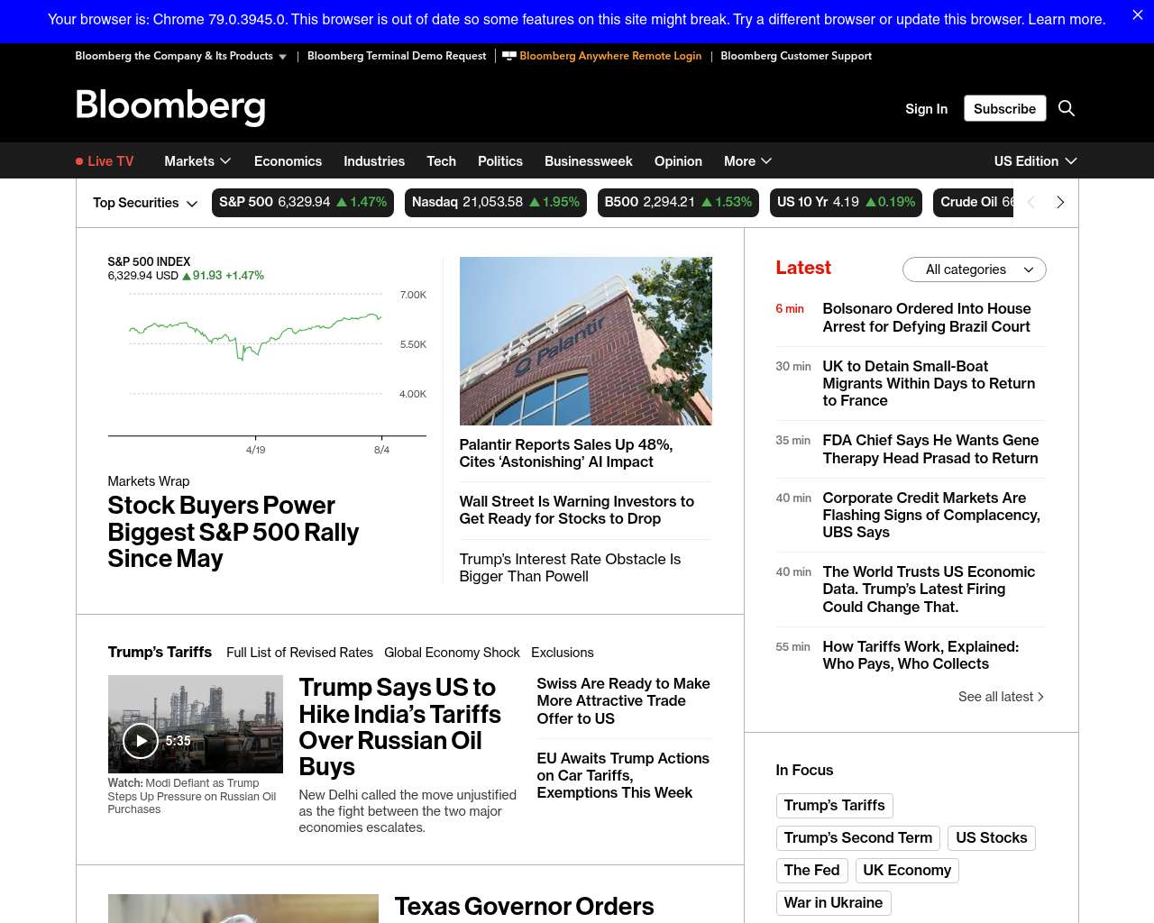Read UK to Detain Small-Boat Migrants
This screenshot has width=1154, height=923.
929,383
